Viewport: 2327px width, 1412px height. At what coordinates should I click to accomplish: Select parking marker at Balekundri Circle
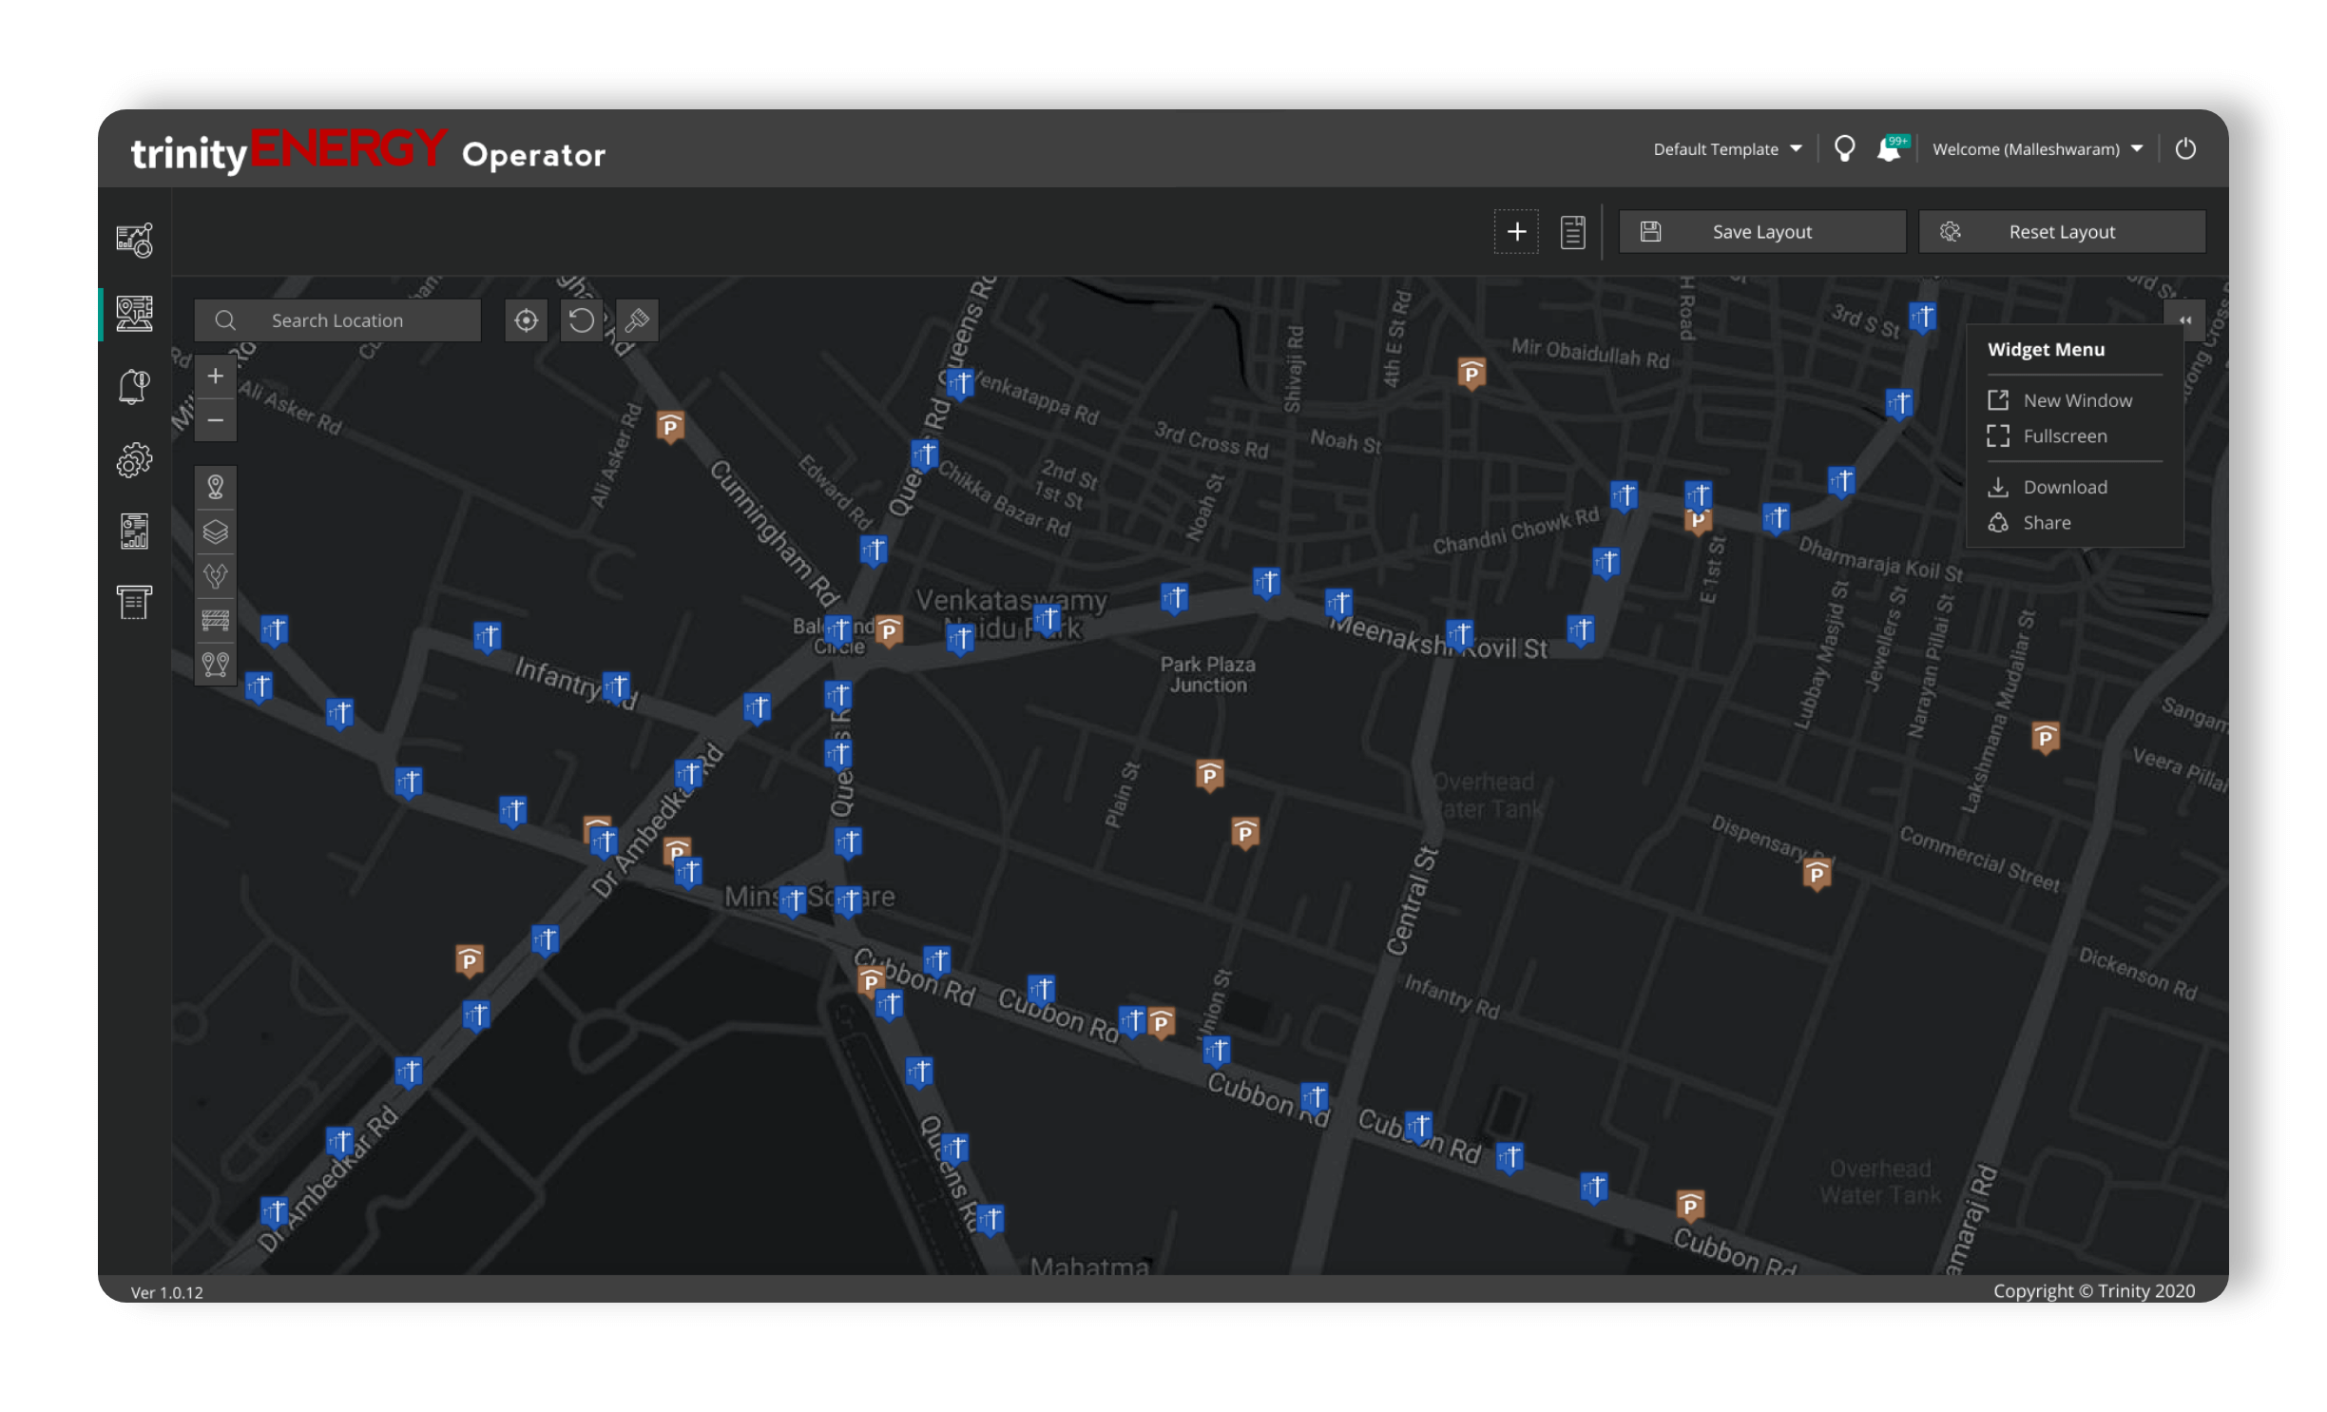click(x=888, y=630)
